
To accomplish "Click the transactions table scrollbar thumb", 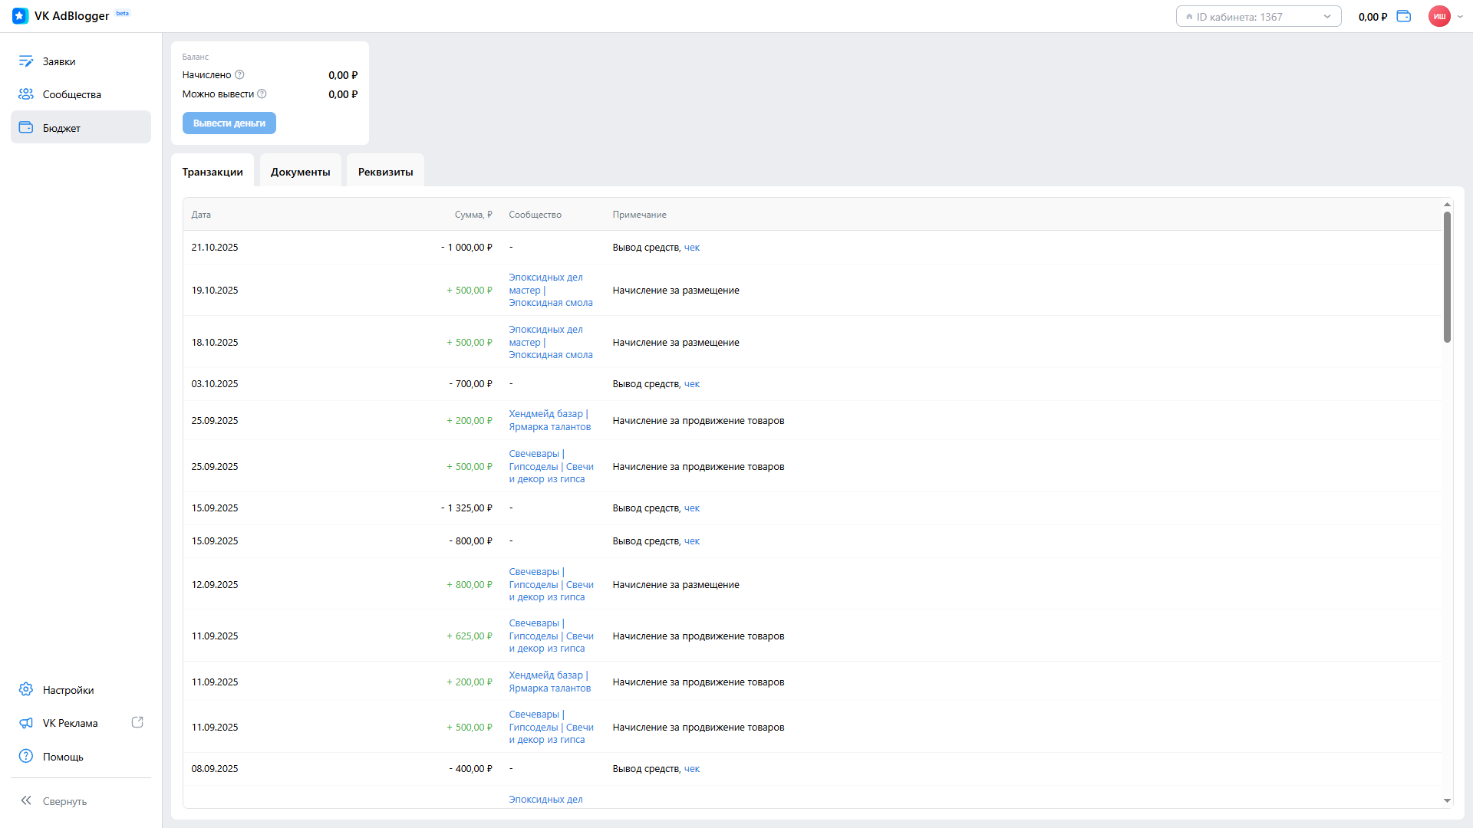I will coord(1447,276).
